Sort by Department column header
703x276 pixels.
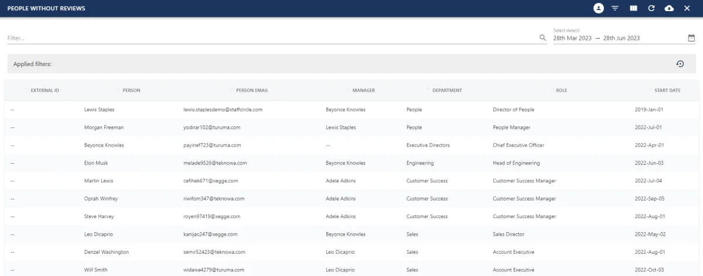click(447, 91)
